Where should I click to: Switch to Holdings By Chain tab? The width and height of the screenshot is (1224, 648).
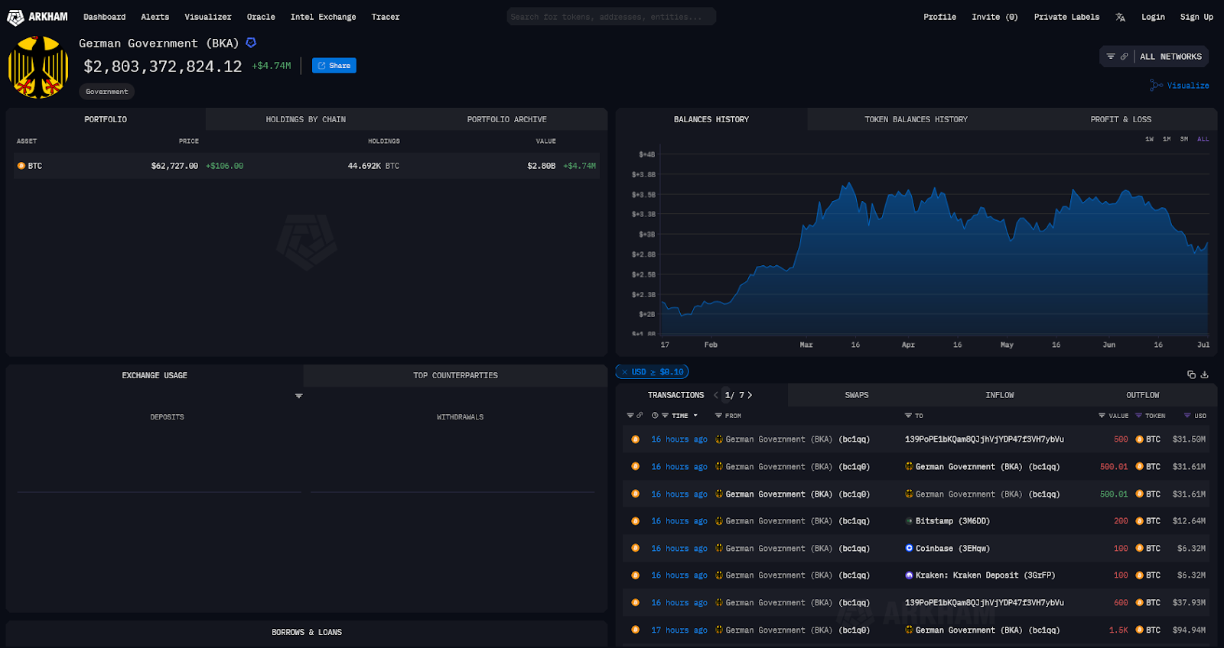(x=305, y=119)
